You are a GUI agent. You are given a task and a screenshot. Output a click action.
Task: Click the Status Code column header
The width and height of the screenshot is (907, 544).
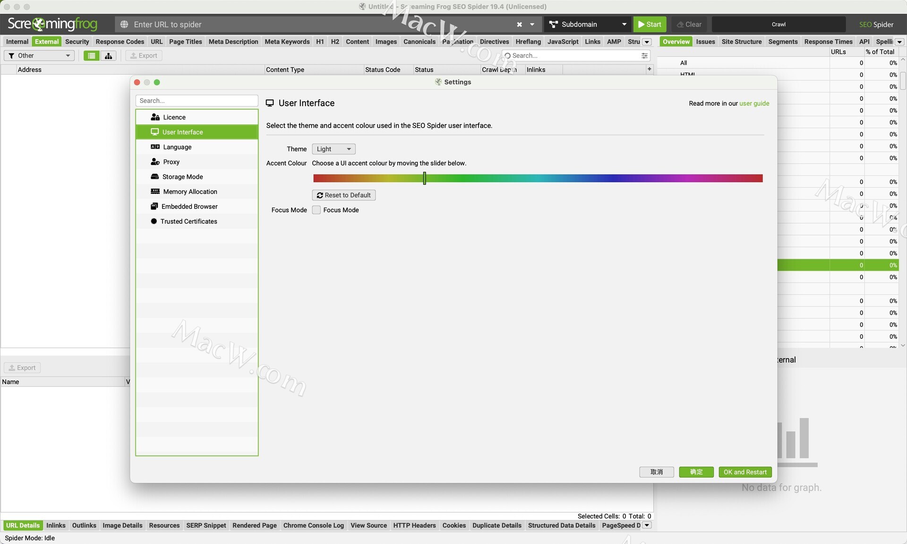point(388,69)
